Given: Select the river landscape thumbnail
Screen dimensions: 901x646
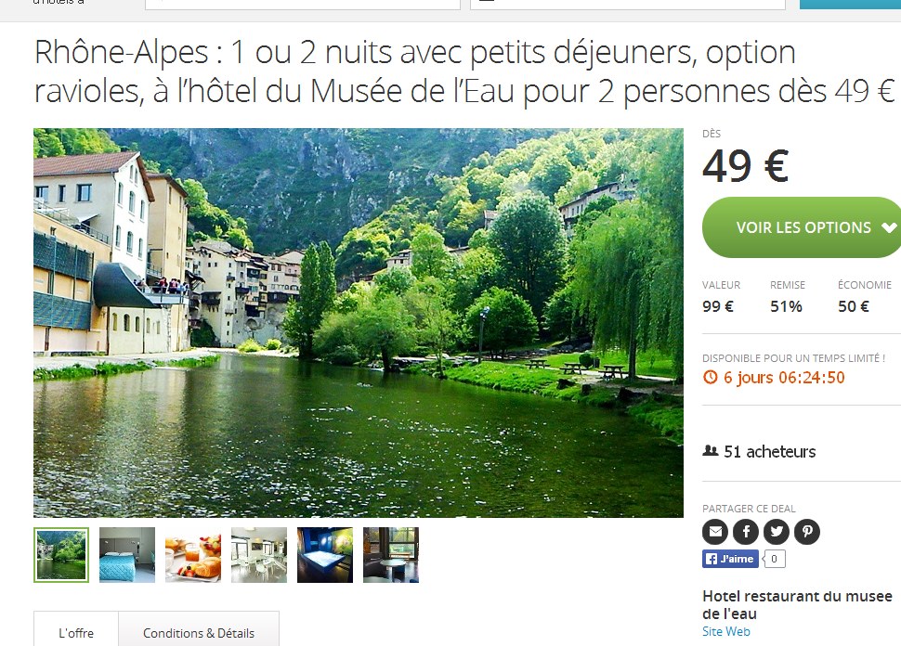Looking at the screenshot, I should click(61, 555).
